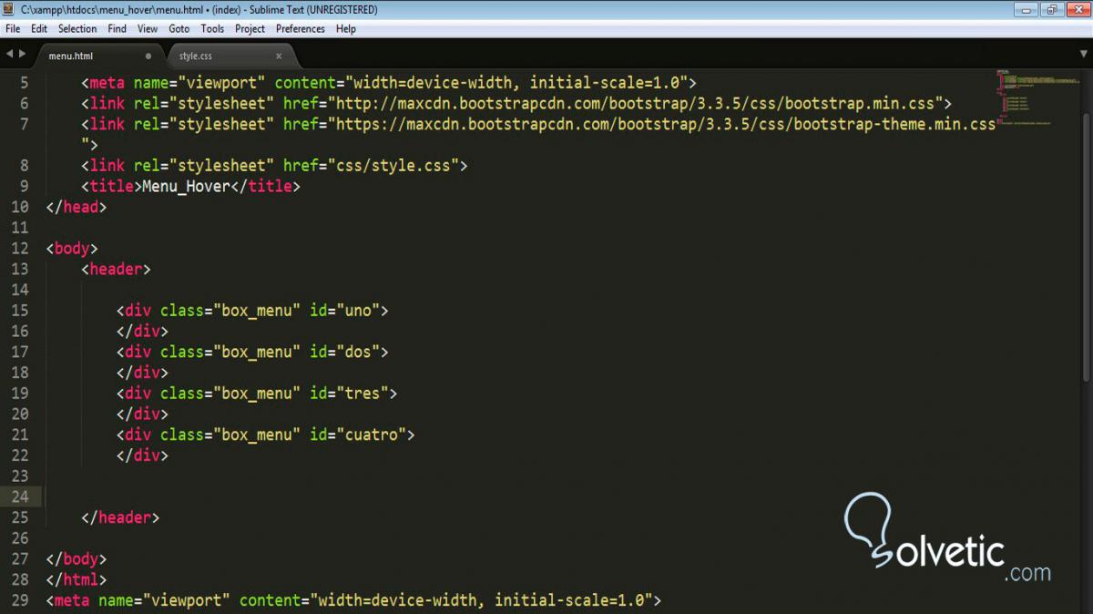1093x614 pixels.
Task: Click the opening <header> tag
Action: coord(116,269)
